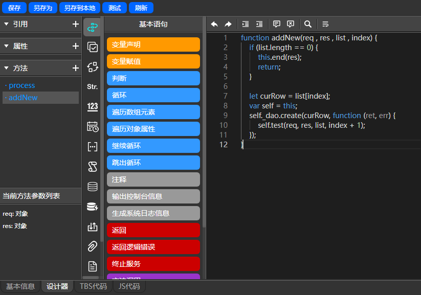Screen dimensions: 421x295
Task: Select the conversion arrows category icon
Action: coord(93,67)
